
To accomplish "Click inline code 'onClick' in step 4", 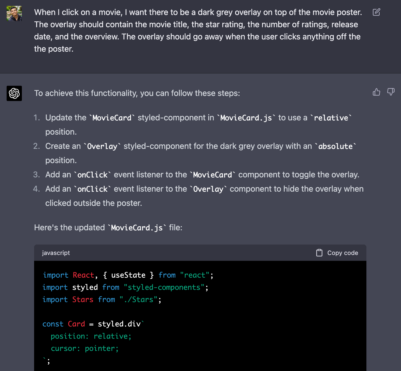I will coord(92,189).
